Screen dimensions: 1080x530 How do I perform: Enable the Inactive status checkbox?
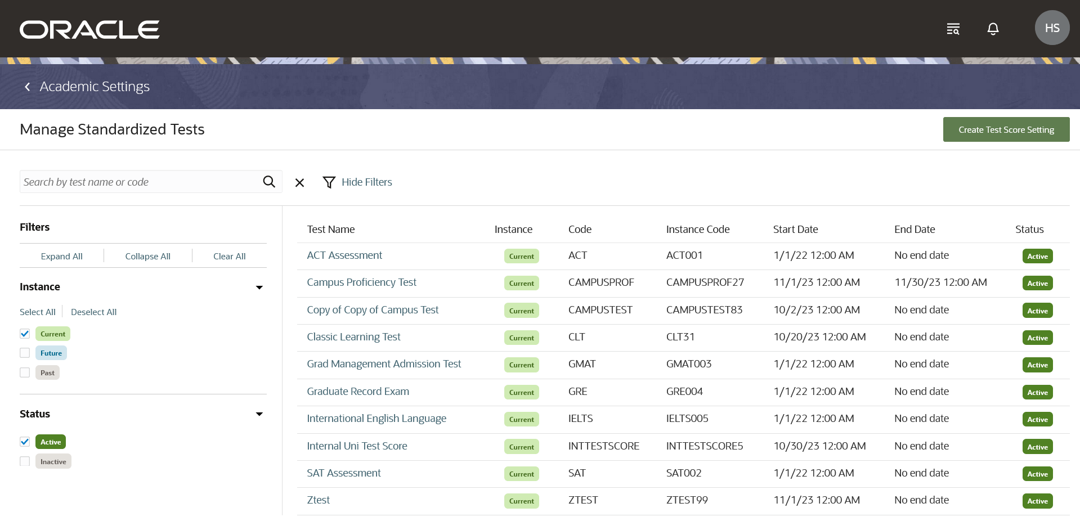(25, 461)
